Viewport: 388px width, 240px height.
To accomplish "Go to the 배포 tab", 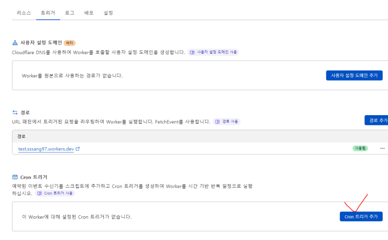I will coord(89,13).
